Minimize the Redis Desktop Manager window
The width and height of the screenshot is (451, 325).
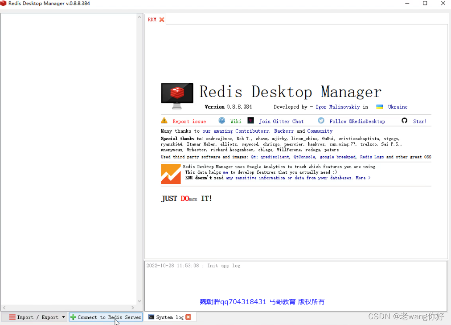[407, 4]
